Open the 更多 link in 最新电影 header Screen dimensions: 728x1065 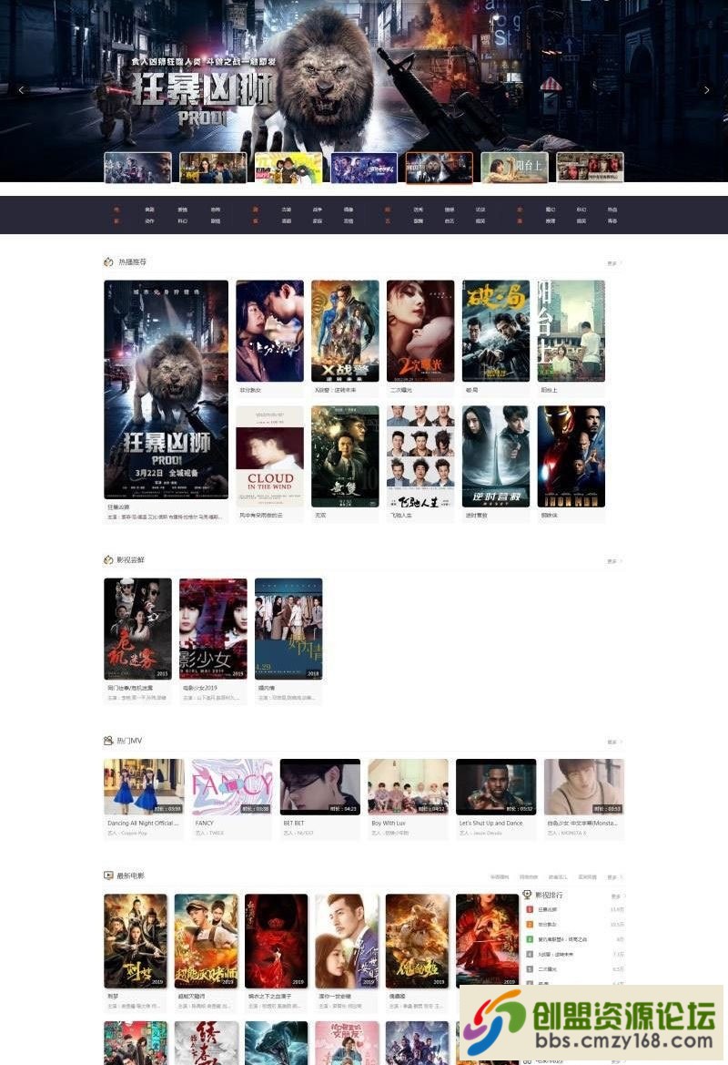(613, 876)
